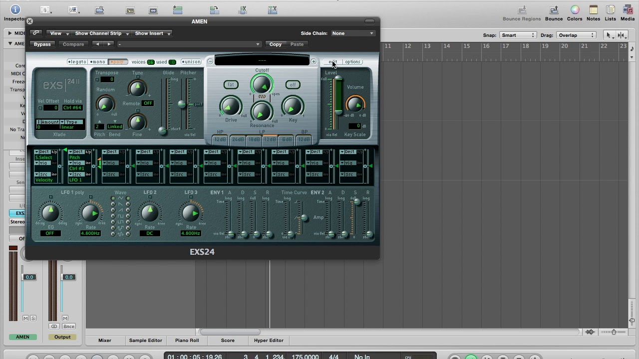Viewport: 639px width, 359px height.
Task: Click the Bnce button on the Output strip
Action: click(x=68, y=327)
